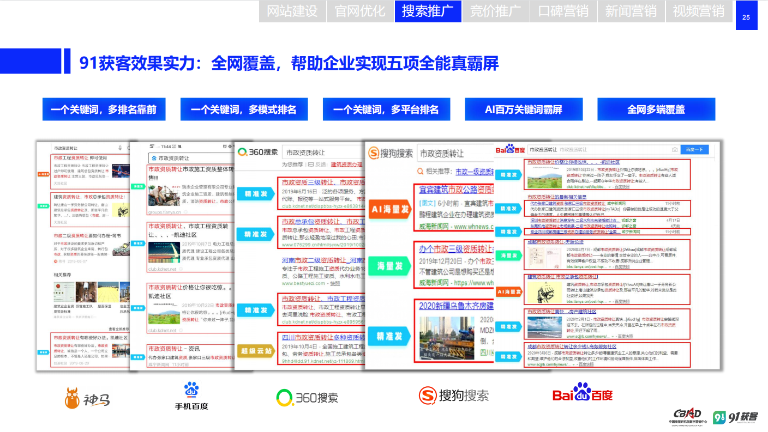Switch to the 口碑营销 tab

click(563, 11)
